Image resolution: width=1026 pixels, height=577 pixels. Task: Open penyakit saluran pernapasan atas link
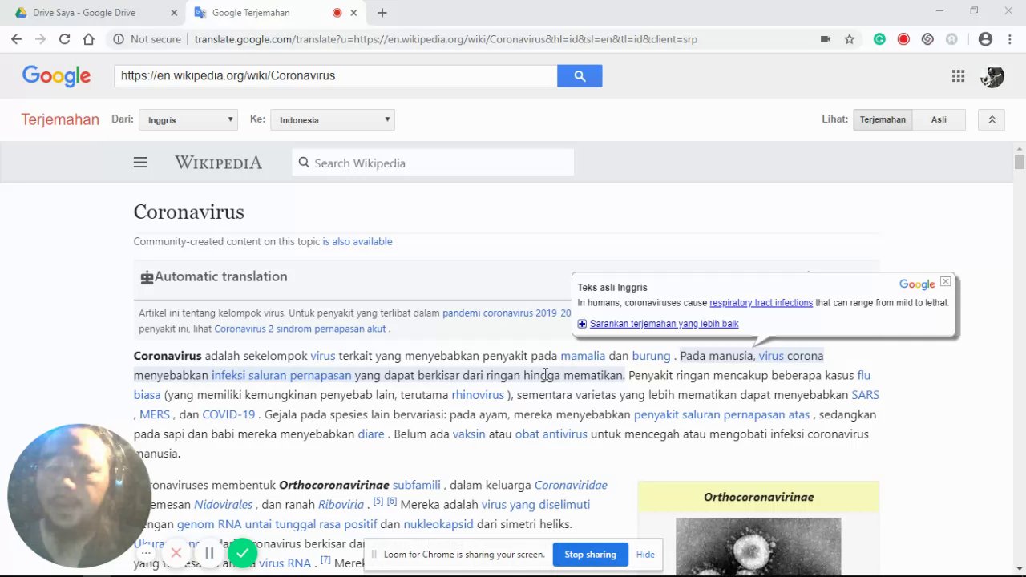click(x=721, y=414)
